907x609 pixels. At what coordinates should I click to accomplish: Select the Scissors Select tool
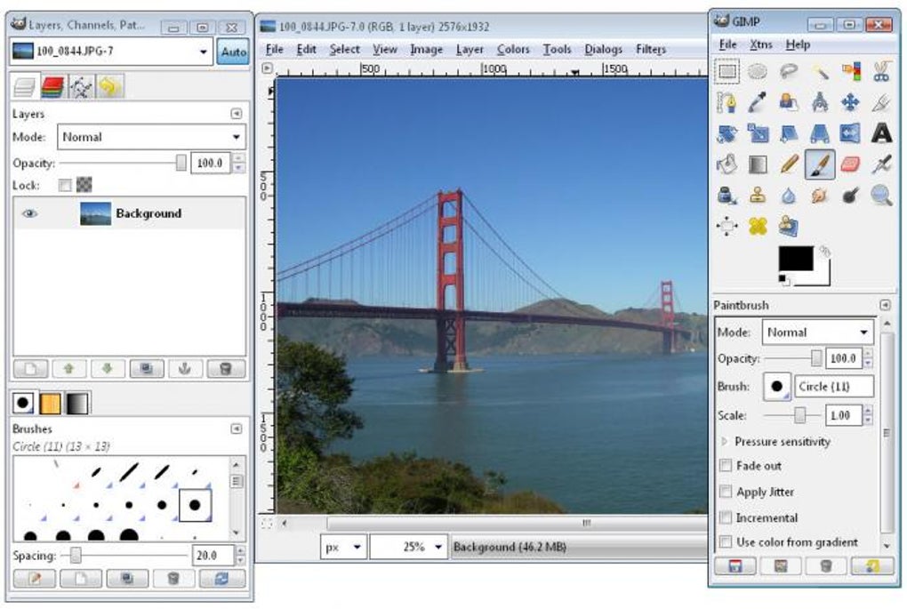coord(881,72)
